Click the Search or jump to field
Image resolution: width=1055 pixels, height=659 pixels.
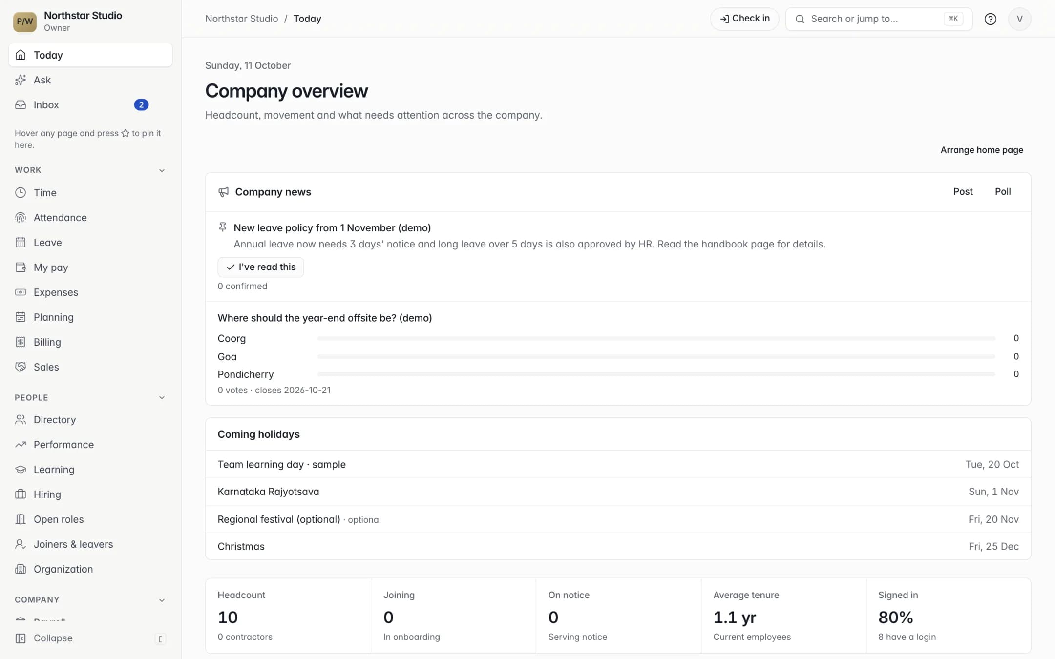tap(879, 19)
